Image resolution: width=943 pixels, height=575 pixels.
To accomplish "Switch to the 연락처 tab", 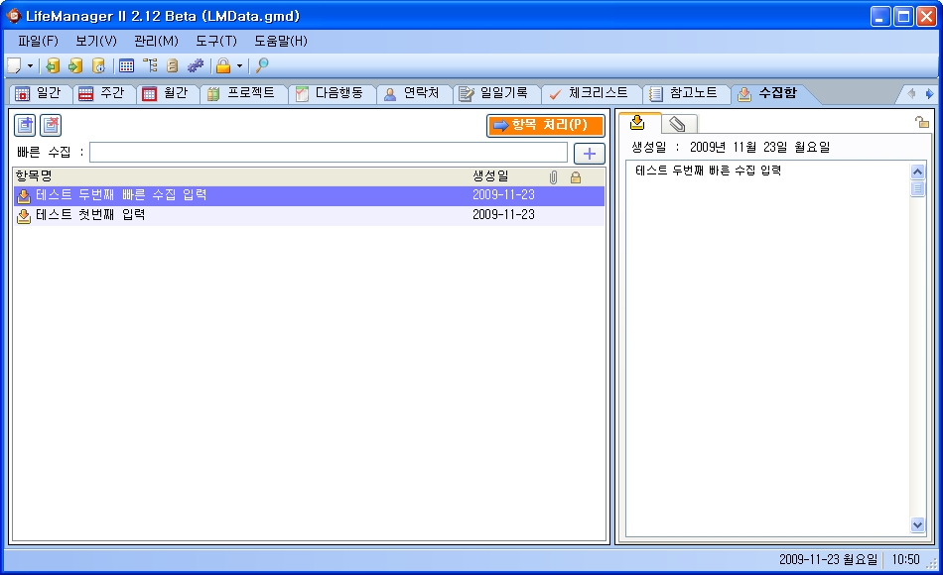I will click(x=414, y=93).
